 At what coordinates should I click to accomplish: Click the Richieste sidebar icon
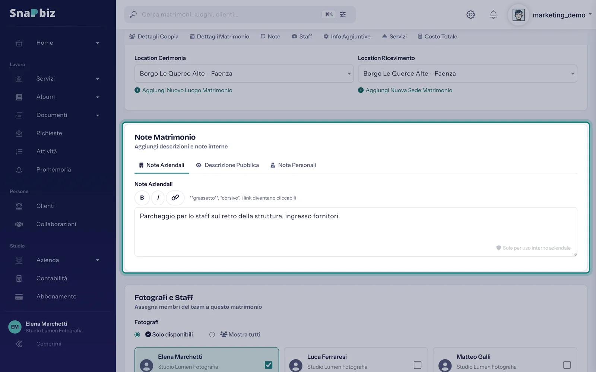point(19,133)
